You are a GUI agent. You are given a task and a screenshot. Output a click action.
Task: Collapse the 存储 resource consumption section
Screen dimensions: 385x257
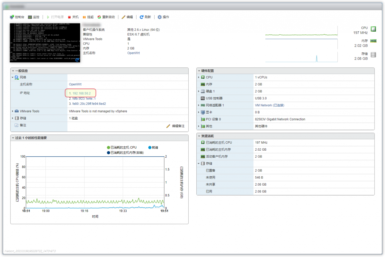coord(199,164)
